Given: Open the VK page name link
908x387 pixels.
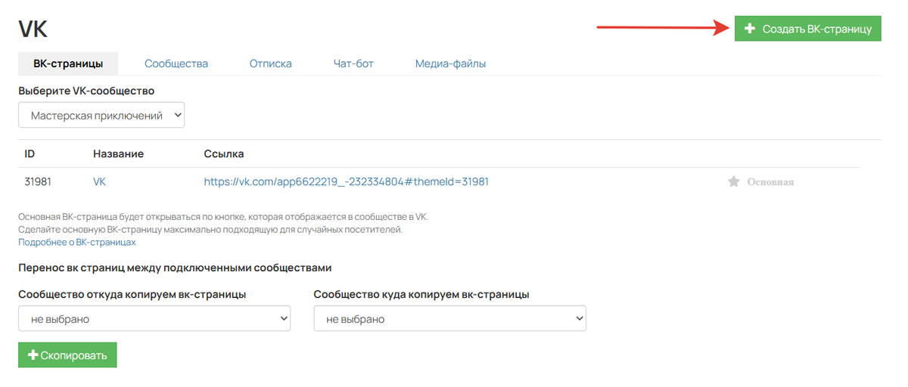Looking at the screenshot, I should pyautogui.click(x=100, y=181).
